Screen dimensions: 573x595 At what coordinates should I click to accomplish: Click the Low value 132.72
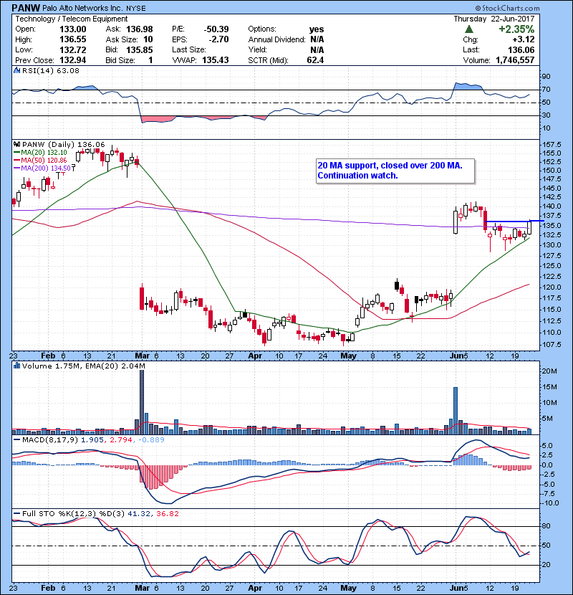pos(73,49)
